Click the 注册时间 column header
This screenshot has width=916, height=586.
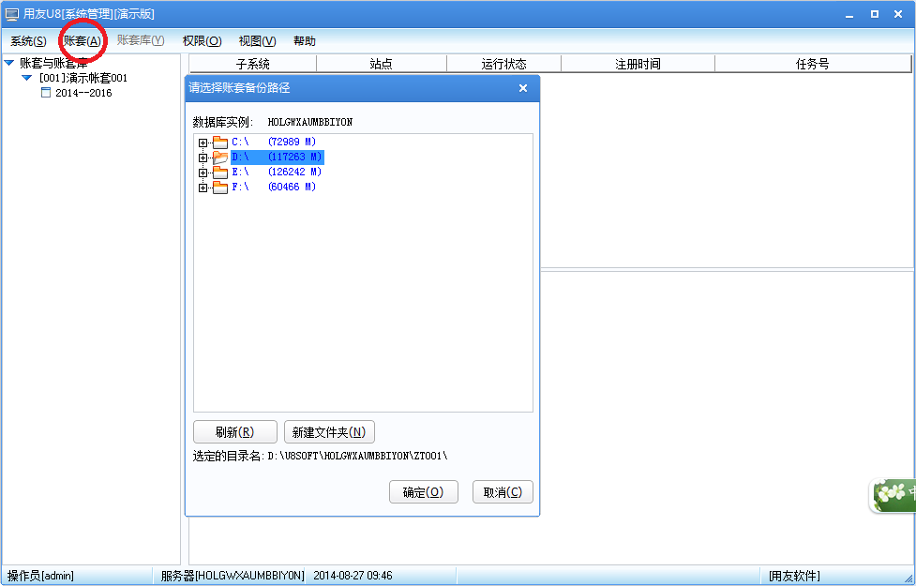(638, 64)
